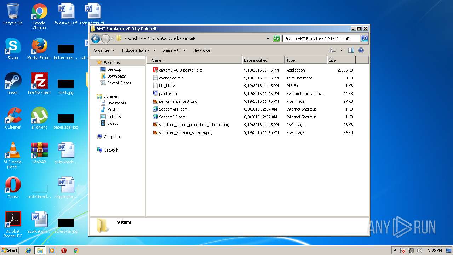Image resolution: width=453 pixels, height=255 pixels.
Task: Click the Explorer Forward arrow button
Action: (x=105, y=39)
